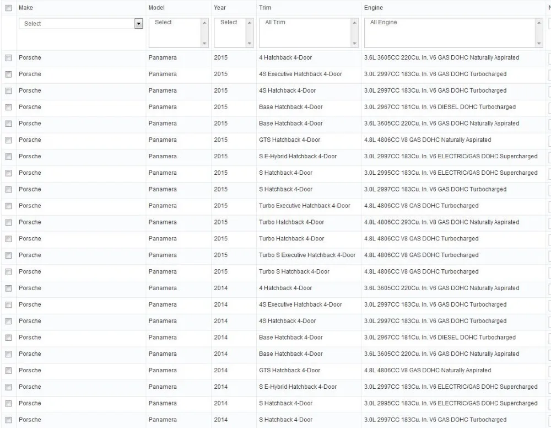Pick 'All Engine' in the Engine filter list
551x428 pixels.
(383, 22)
